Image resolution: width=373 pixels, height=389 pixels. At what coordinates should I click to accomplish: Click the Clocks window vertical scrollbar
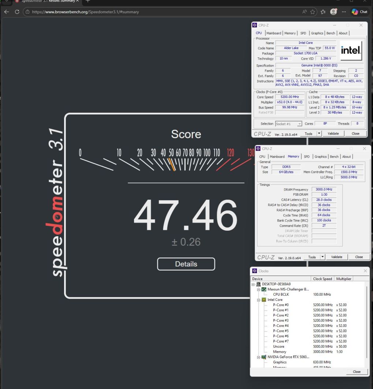[367, 322]
